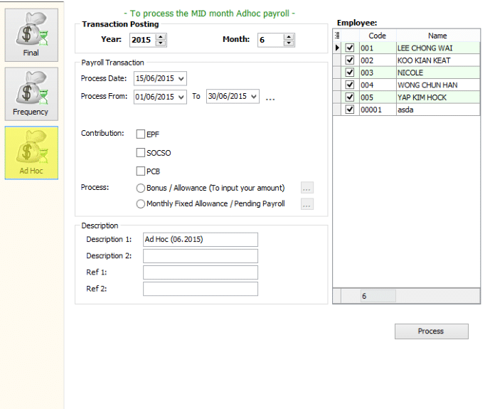
Task: Open the employee grid column chooser icon
Action: click(x=337, y=36)
